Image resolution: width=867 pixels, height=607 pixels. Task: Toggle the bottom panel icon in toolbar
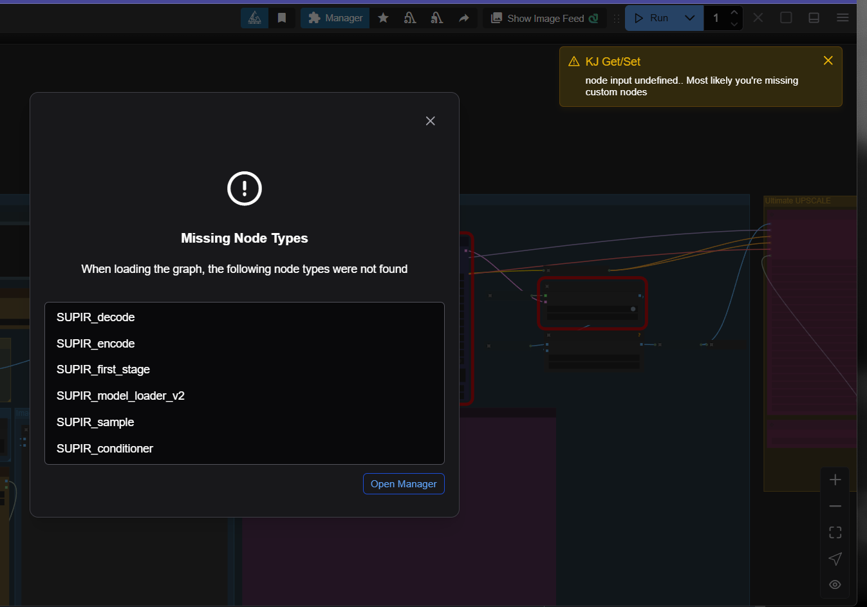coord(814,18)
